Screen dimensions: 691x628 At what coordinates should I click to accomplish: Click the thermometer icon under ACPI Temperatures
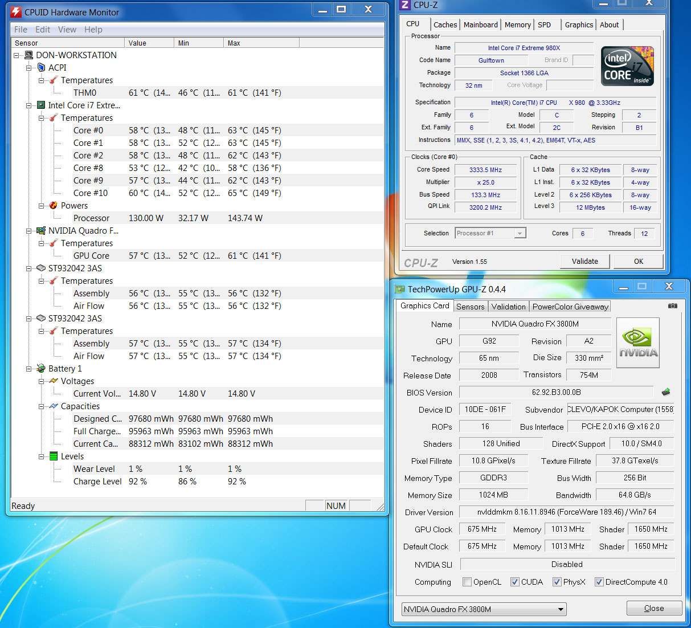click(x=54, y=80)
